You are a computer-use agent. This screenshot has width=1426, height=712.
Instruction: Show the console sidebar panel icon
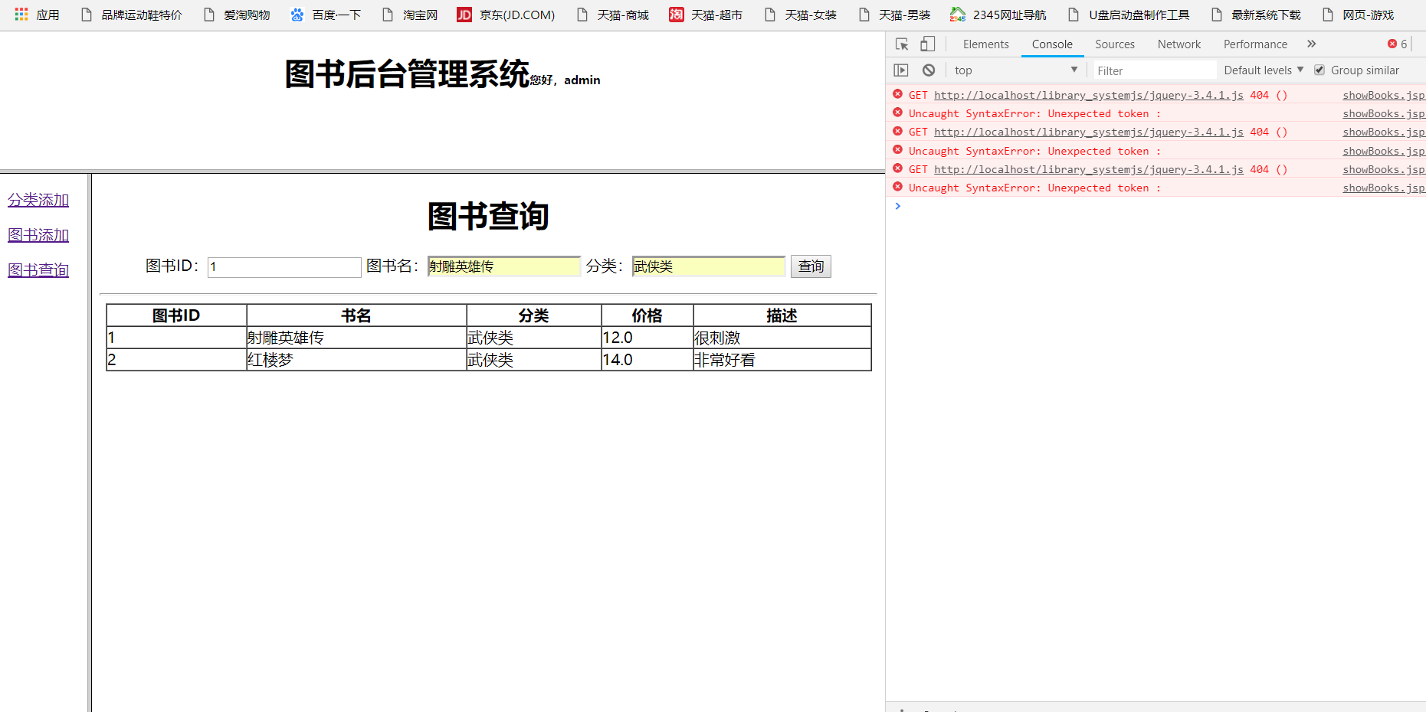click(x=901, y=70)
